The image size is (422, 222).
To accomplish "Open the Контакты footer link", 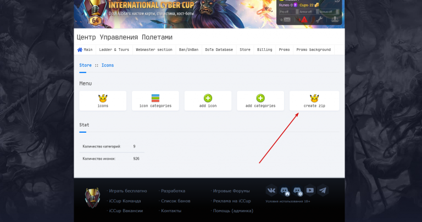I will point(171,210).
